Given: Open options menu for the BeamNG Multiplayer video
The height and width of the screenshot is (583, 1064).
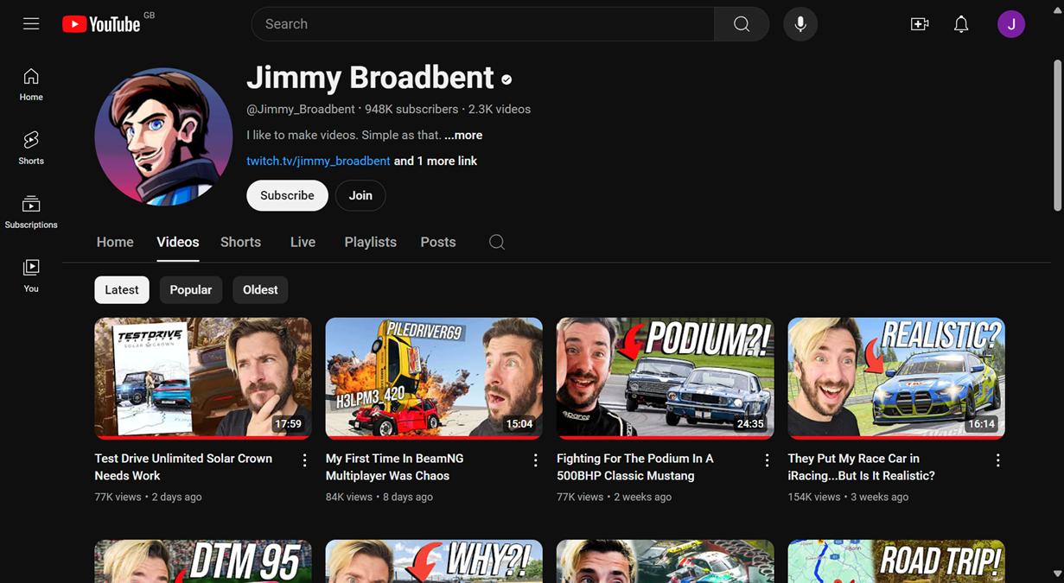Looking at the screenshot, I should coord(535,460).
